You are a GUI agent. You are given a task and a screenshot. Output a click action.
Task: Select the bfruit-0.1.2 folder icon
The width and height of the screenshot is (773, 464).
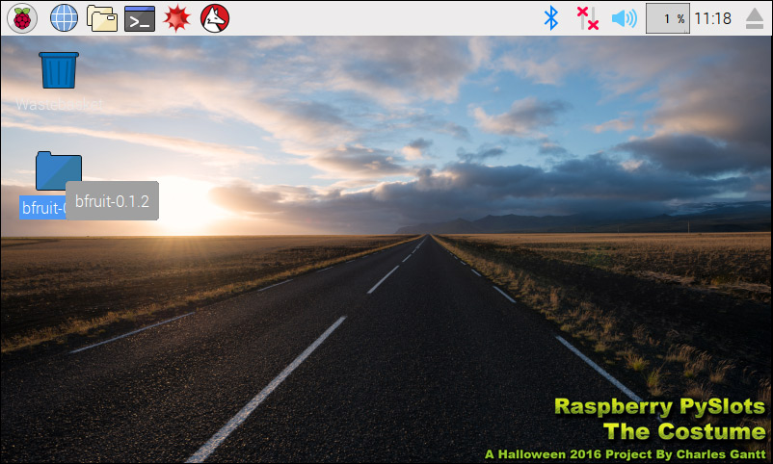point(58,170)
